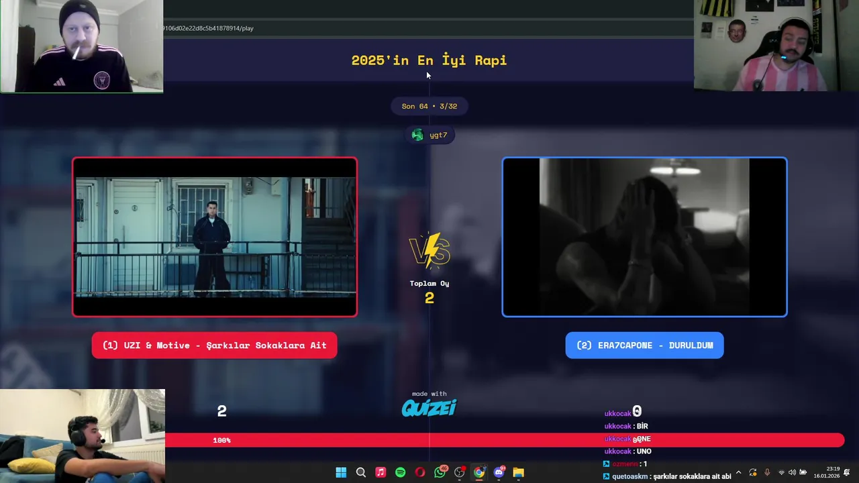Vote for ERA7CAPONE - DURULDUM
This screenshot has height=483, width=859.
644,345
